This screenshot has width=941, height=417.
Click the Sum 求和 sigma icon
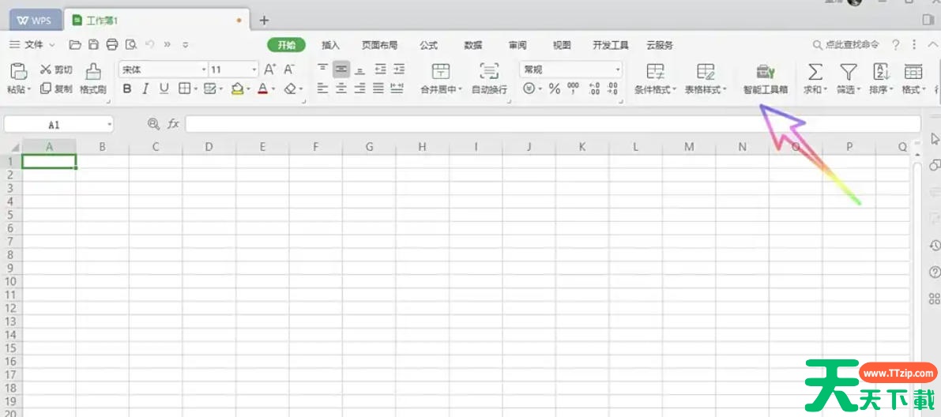[x=815, y=72]
